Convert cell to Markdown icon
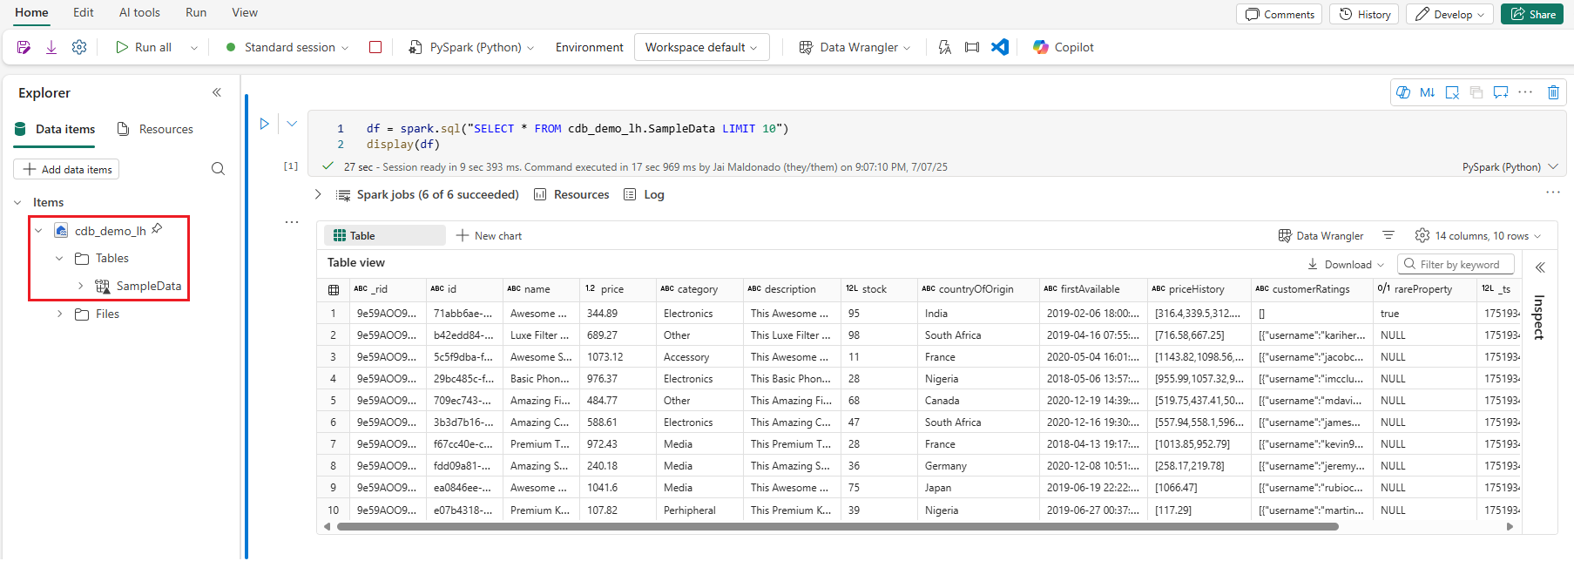1574x561 pixels. [1427, 92]
